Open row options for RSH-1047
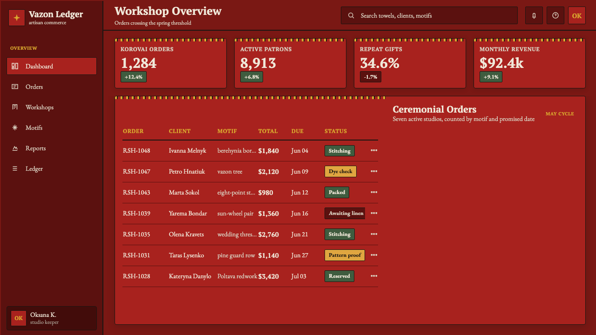The image size is (596, 335). [374, 171]
